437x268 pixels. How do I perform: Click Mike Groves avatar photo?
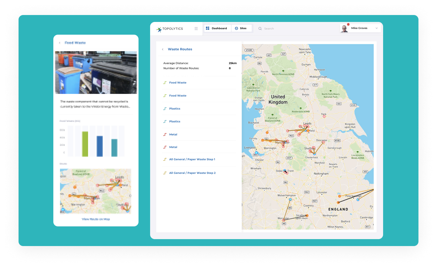344,28
